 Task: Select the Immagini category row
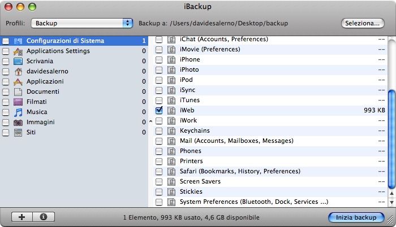(x=74, y=122)
